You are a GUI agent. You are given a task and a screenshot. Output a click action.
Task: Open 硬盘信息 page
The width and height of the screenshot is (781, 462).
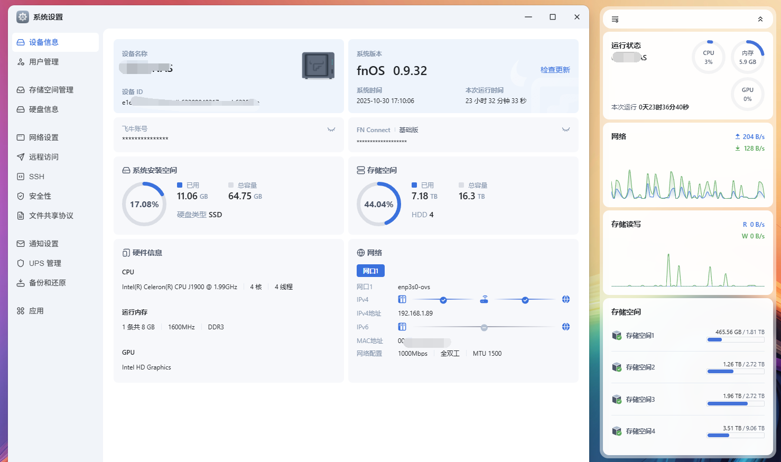coord(44,109)
